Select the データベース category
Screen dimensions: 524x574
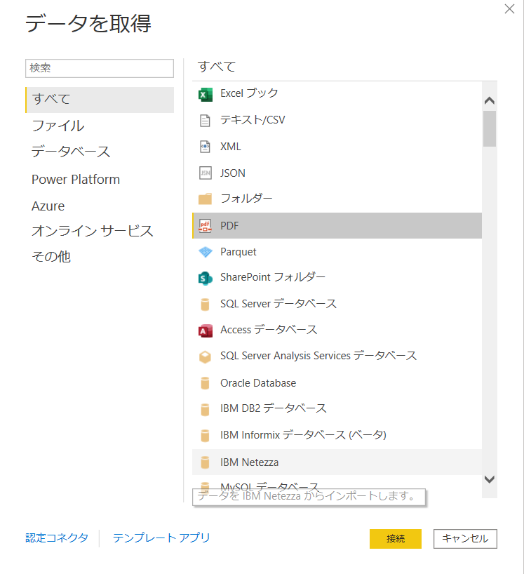(x=71, y=152)
